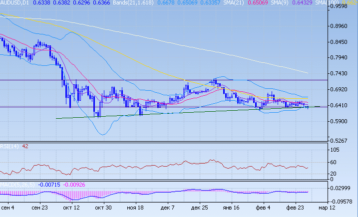Click the 0.6410 price axis label
Image resolution: width=358 pixels, height=217 pixels.
coord(342,106)
